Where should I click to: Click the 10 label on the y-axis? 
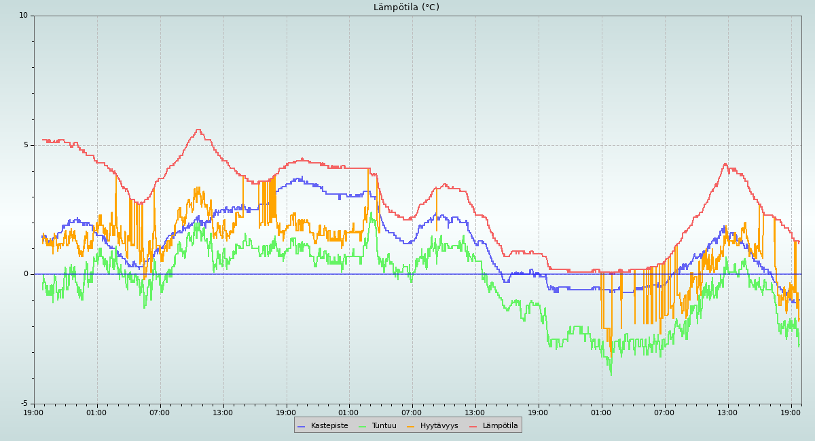pyautogui.click(x=23, y=16)
